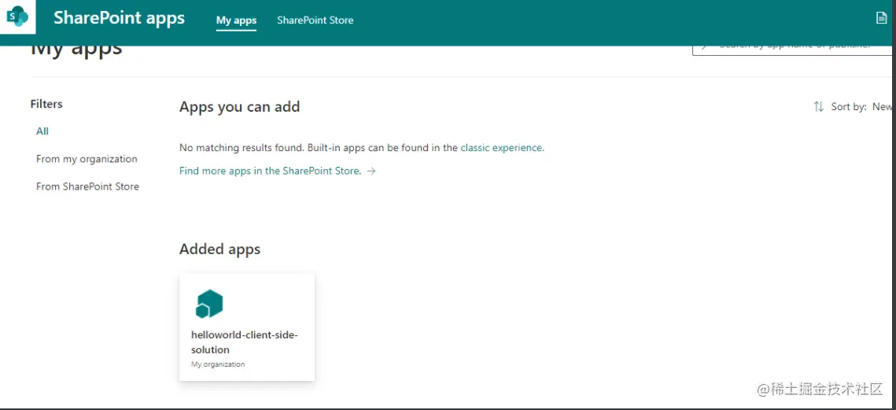The height and width of the screenshot is (410, 896).
Task: Open helloworld-client-side-solution app title
Action: click(245, 342)
